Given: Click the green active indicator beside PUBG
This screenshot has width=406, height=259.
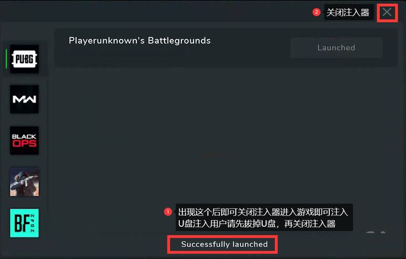Looking at the screenshot, I should (x=6, y=59).
